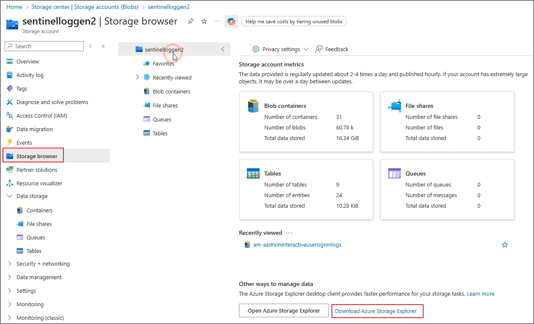534x324 pixels.
Task: Open the Copilot icon in header
Action: [231, 22]
